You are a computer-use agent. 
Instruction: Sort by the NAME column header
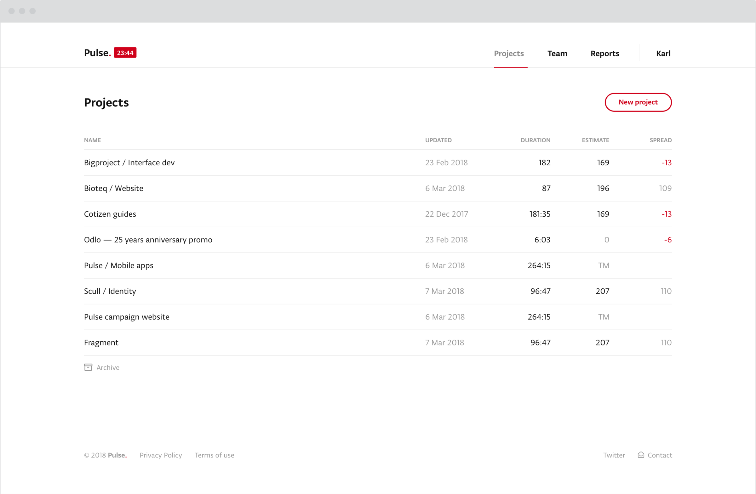[92, 140]
